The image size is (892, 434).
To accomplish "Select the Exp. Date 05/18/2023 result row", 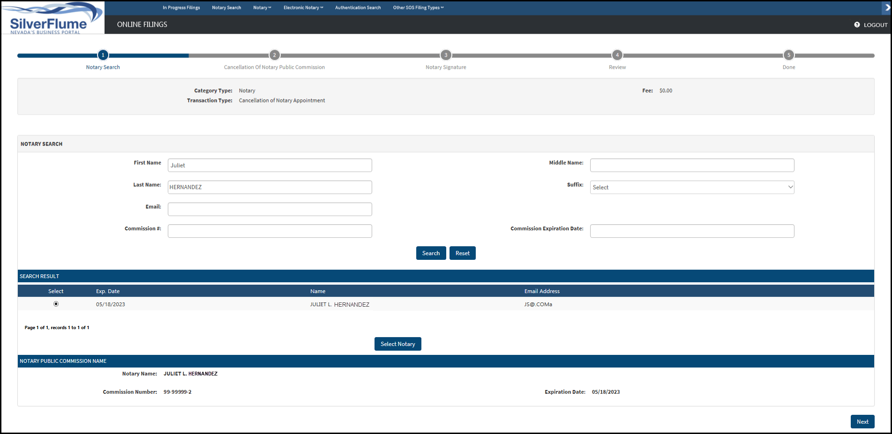I will pyautogui.click(x=110, y=304).
